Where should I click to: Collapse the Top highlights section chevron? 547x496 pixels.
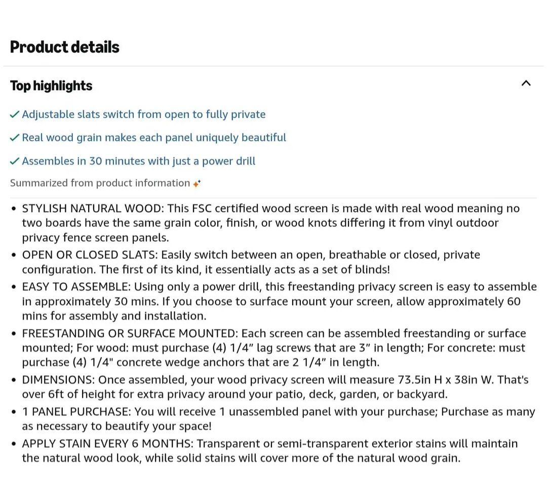pos(526,83)
